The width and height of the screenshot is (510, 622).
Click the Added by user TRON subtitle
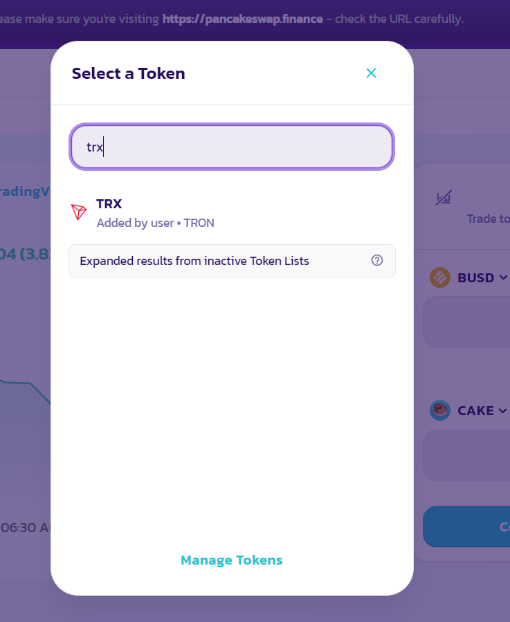coord(155,223)
